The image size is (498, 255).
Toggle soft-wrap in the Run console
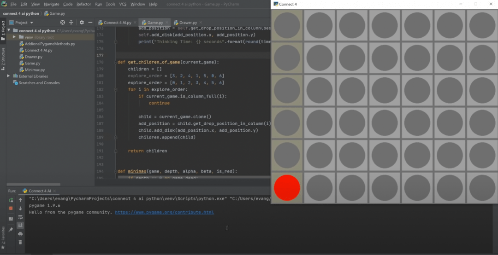click(20, 217)
